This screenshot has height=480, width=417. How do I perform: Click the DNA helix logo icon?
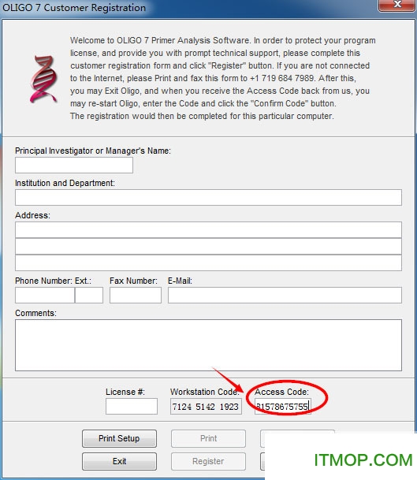[43, 79]
